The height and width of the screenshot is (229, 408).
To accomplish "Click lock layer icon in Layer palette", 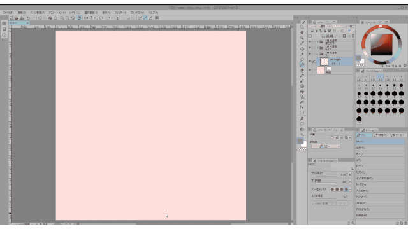I will pos(325,31).
